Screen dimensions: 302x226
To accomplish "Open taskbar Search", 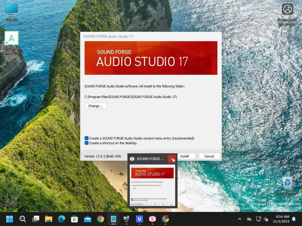I will coord(22,219).
